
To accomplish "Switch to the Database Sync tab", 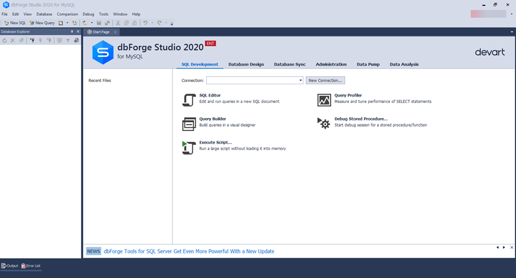I will [x=289, y=65].
